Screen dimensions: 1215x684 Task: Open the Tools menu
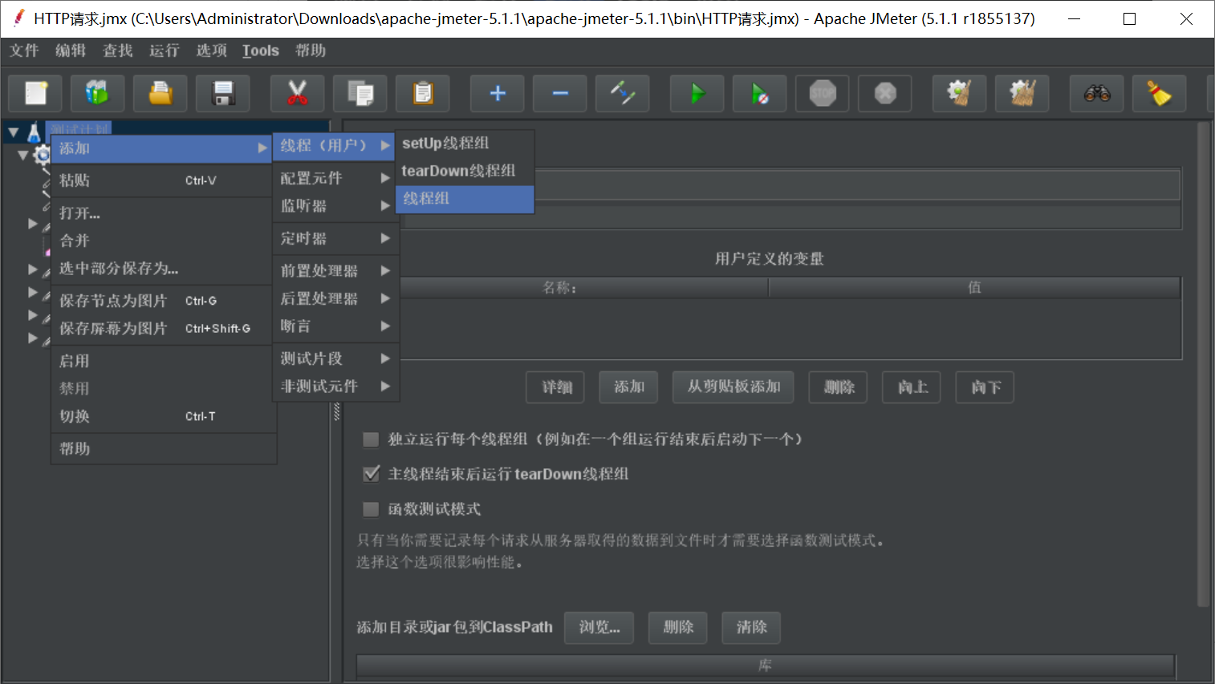(261, 51)
